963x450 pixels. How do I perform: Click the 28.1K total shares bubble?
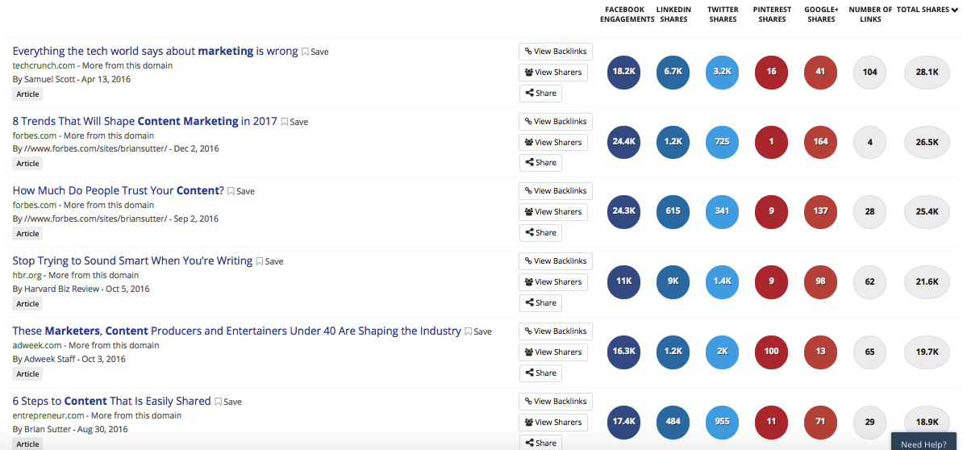tap(927, 72)
